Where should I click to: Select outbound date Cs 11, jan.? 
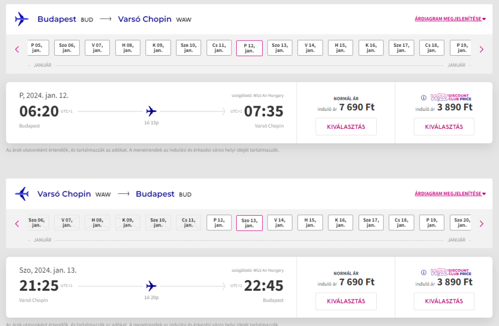pyautogui.click(x=219, y=48)
